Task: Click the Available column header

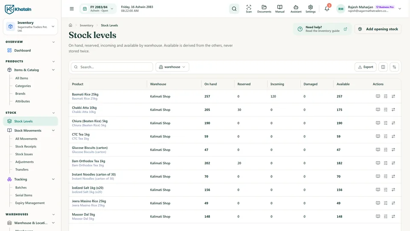Action: click(343, 84)
